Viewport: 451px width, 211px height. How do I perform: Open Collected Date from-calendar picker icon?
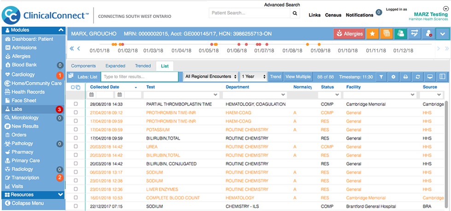pos(92,95)
